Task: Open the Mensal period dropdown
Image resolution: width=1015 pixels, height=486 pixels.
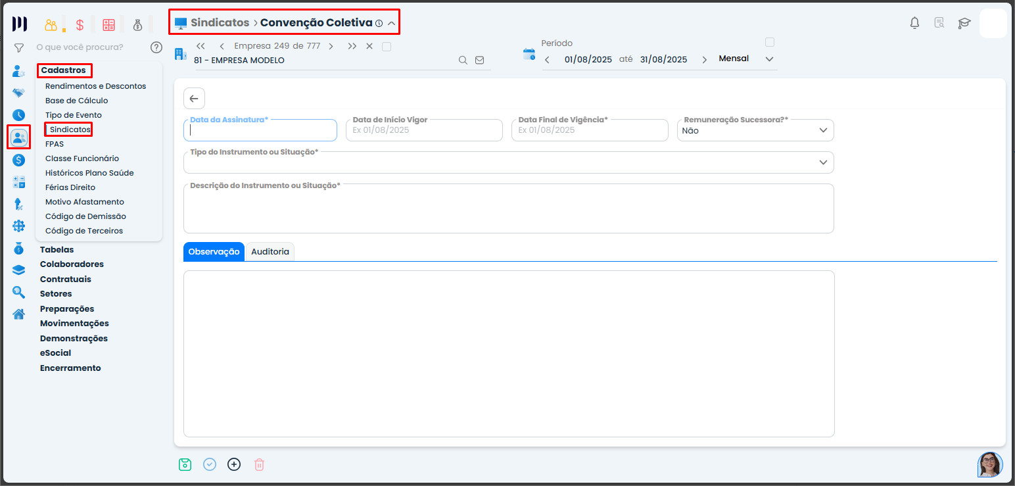Action: pos(770,59)
